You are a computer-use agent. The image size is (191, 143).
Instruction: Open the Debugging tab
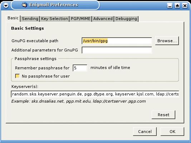pyautogui.click(x=126, y=19)
